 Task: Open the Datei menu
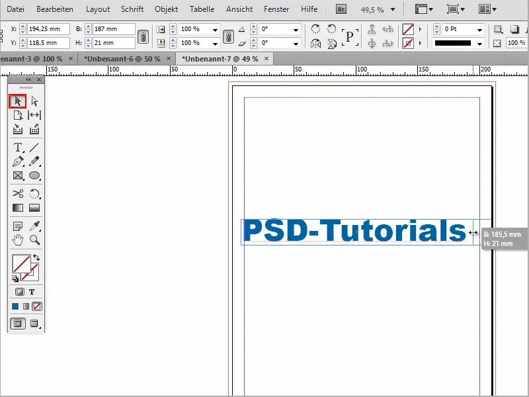point(15,9)
